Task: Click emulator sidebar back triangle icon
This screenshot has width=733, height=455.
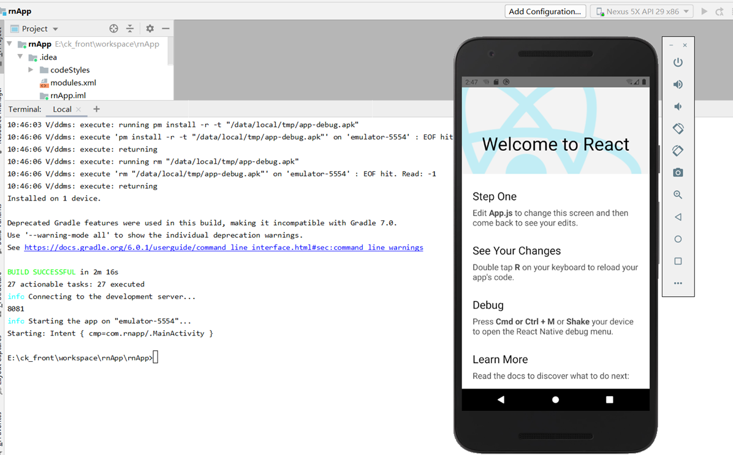Action: [678, 217]
